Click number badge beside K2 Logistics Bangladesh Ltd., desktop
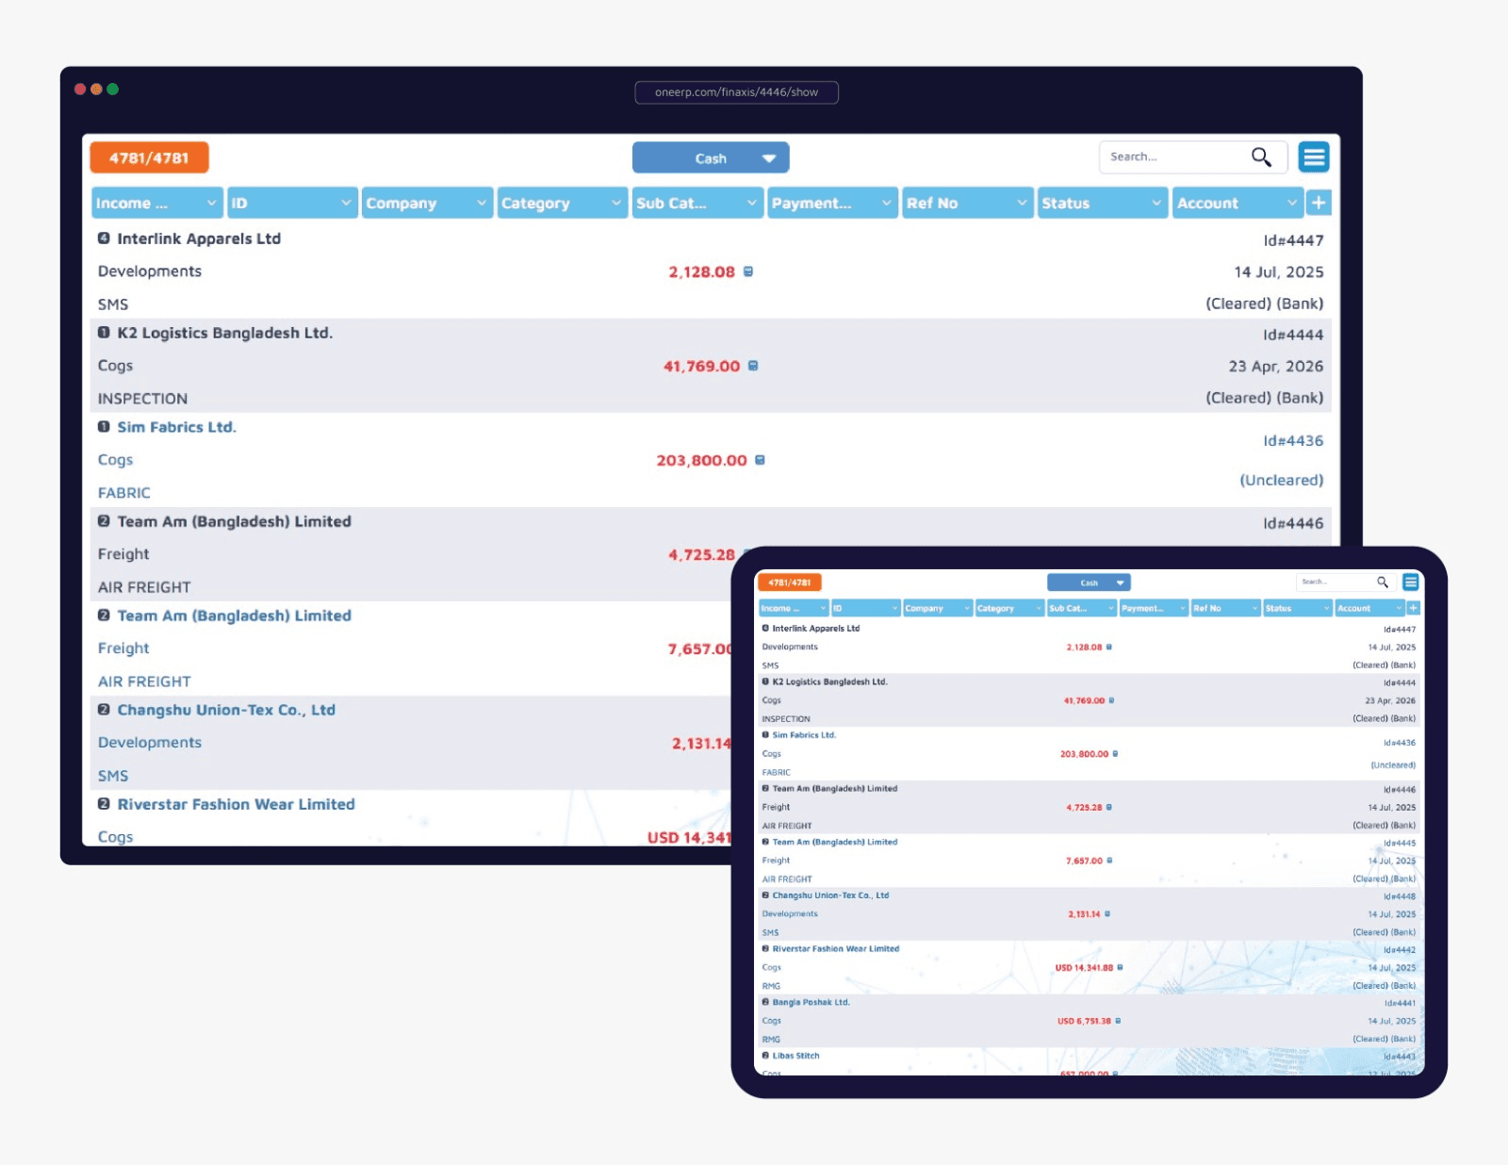 coord(104,333)
